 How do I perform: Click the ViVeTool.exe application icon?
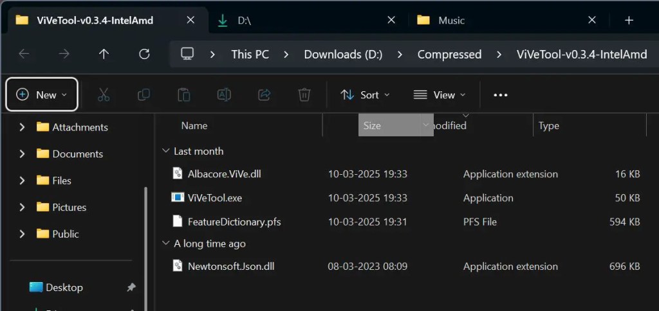coord(178,198)
